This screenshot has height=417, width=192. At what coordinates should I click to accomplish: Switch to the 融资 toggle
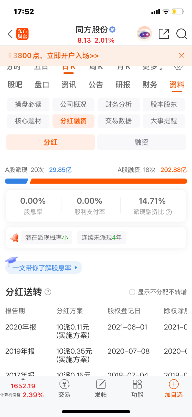[141, 142]
